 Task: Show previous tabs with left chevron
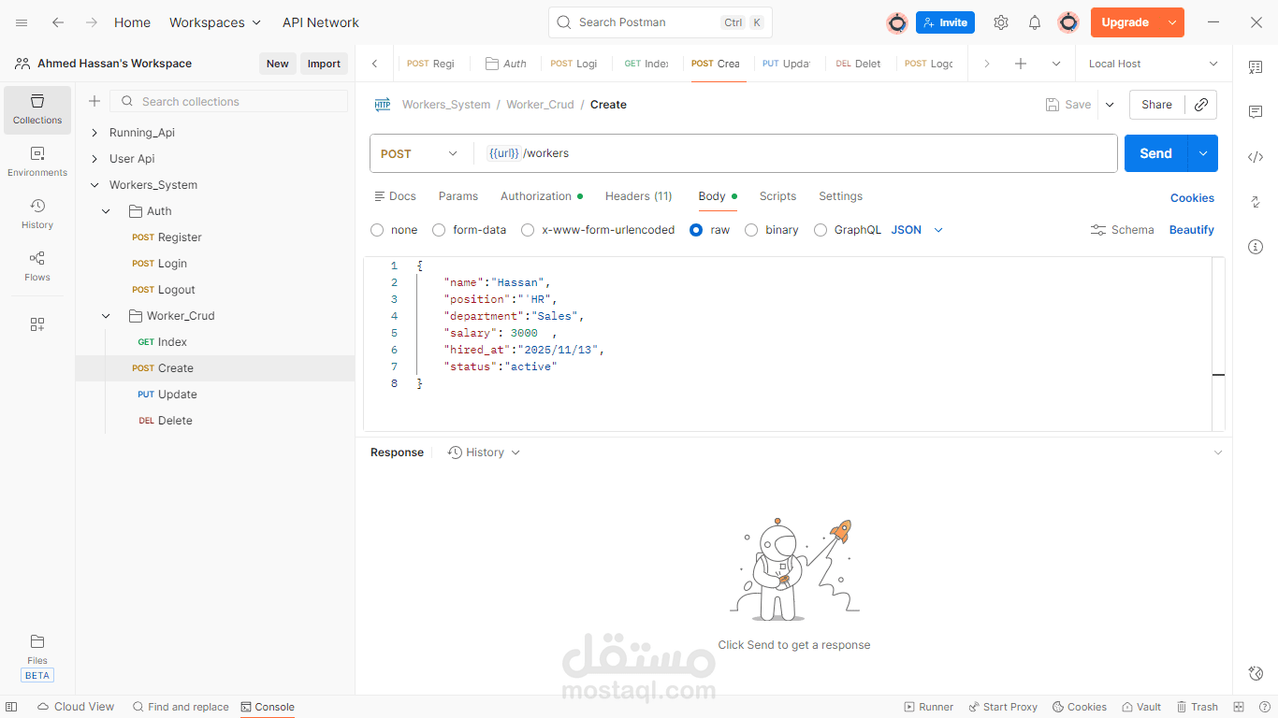(375, 64)
